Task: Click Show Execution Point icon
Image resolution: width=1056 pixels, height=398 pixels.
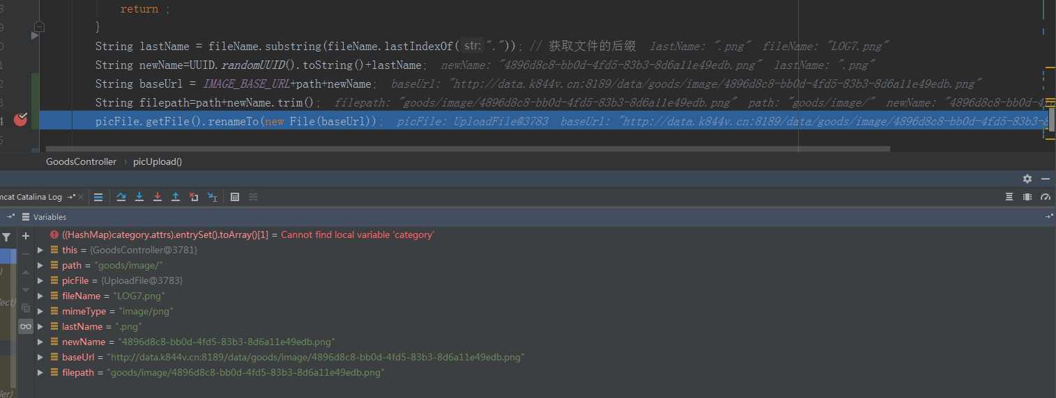Action: coord(98,197)
